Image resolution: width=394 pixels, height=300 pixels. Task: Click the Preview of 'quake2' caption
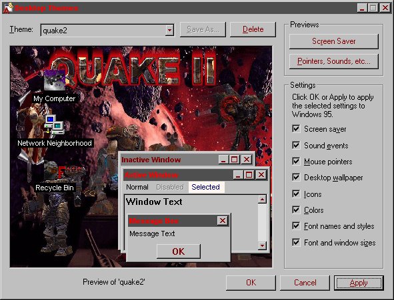[114, 282]
